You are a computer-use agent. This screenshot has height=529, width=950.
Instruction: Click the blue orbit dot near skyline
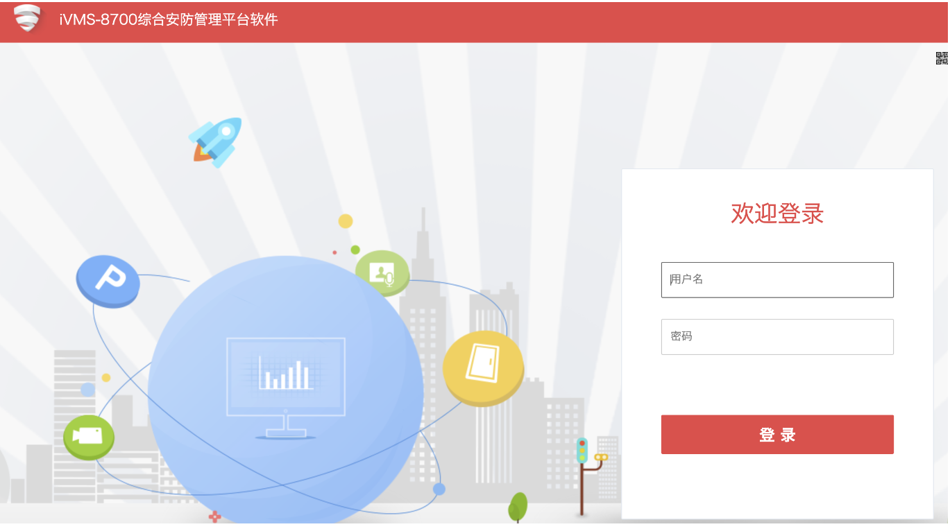pyautogui.click(x=439, y=489)
